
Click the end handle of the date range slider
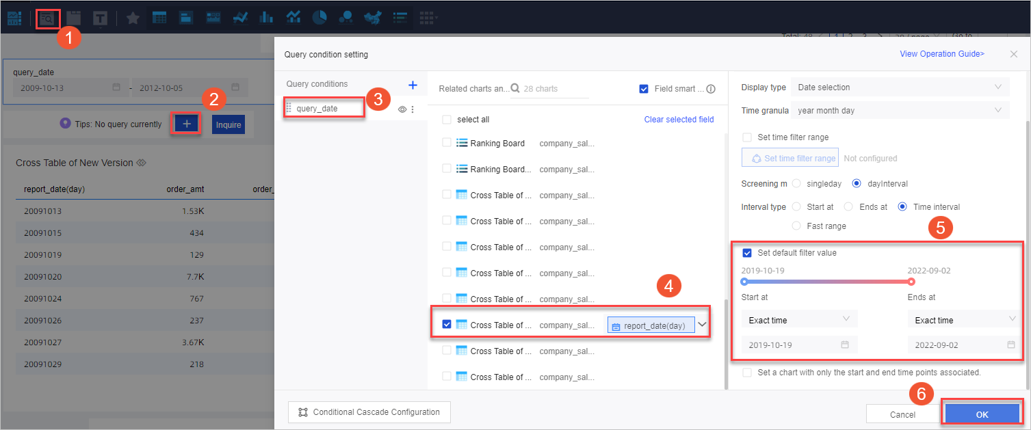[911, 281]
